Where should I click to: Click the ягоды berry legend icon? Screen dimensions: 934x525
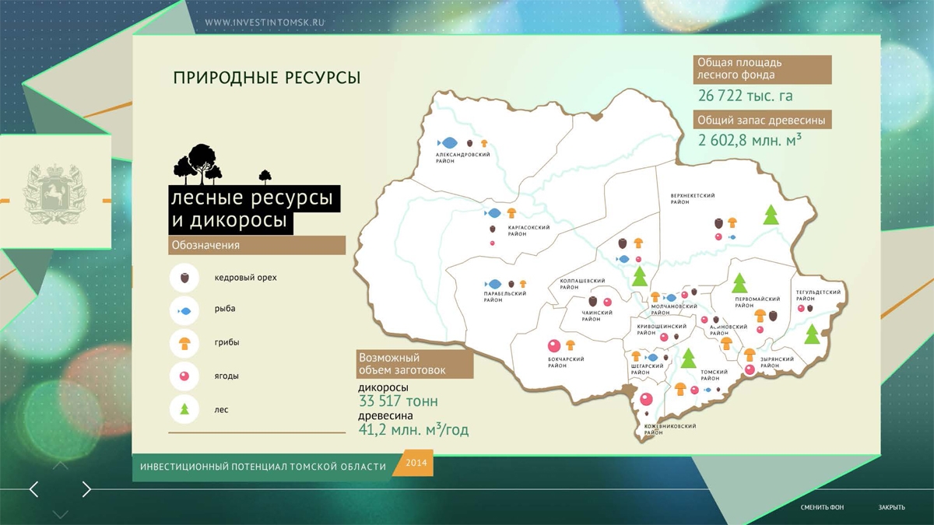coord(184,376)
